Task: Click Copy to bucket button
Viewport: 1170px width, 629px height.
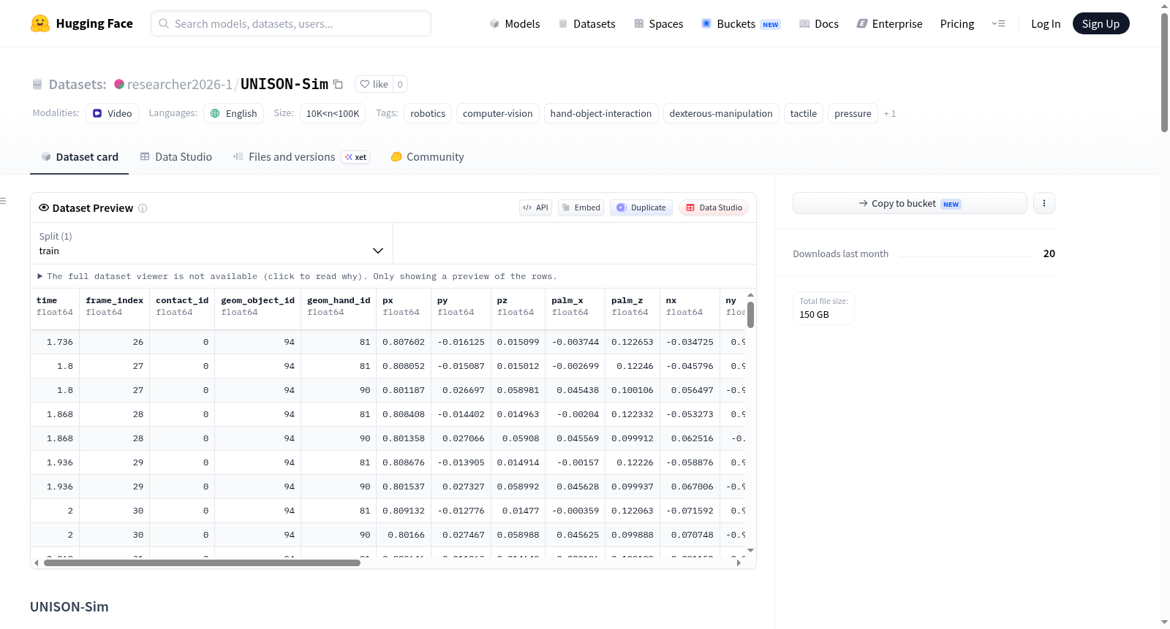Action: click(910, 203)
